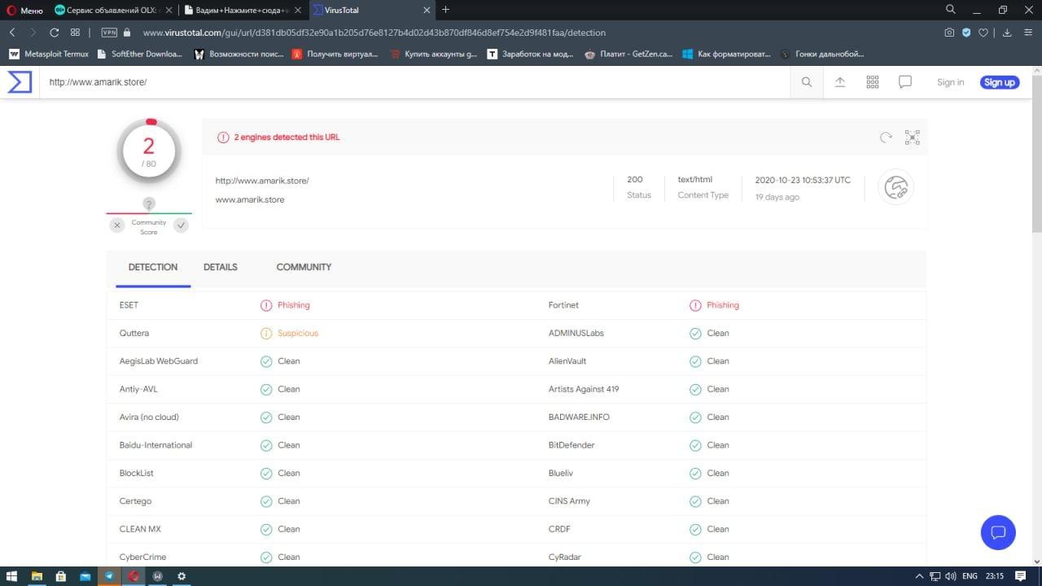Image resolution: width=1042 pixels, height=586 pixels.
Task: Open the comments speech bubble icon
Action: pos(905,82)
